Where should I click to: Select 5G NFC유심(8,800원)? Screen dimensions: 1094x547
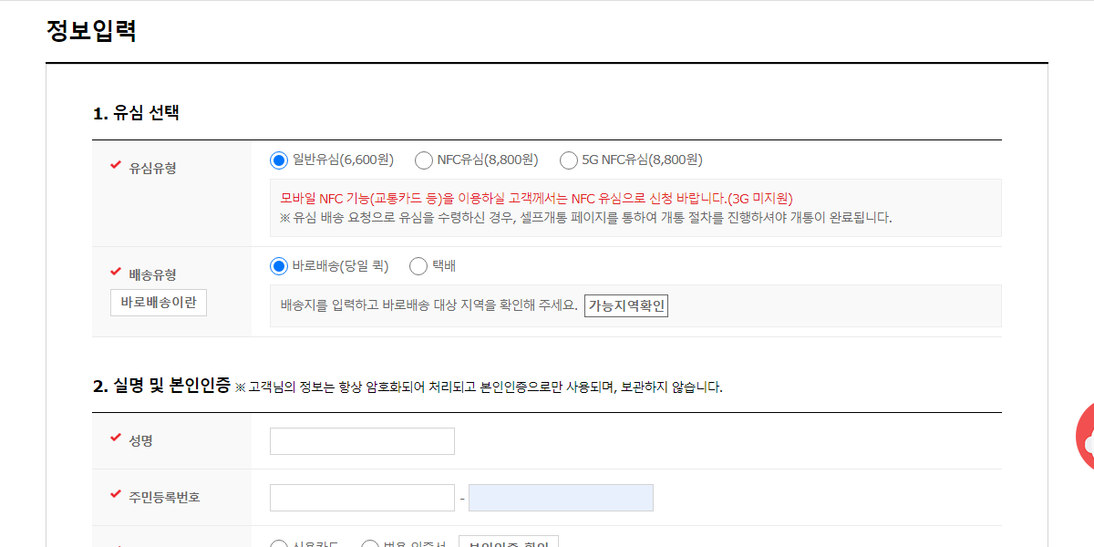click(568, 160)
